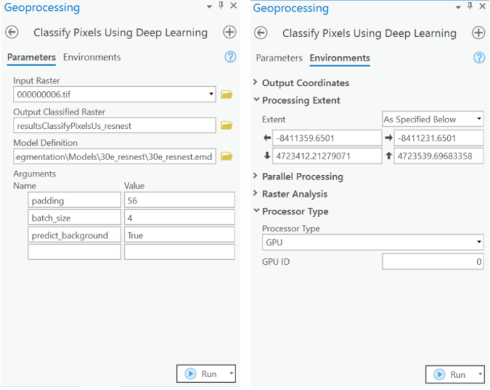
Task: Open help icon in left Parameters pane
Action: pyautogui.click(x=230, y=58)
